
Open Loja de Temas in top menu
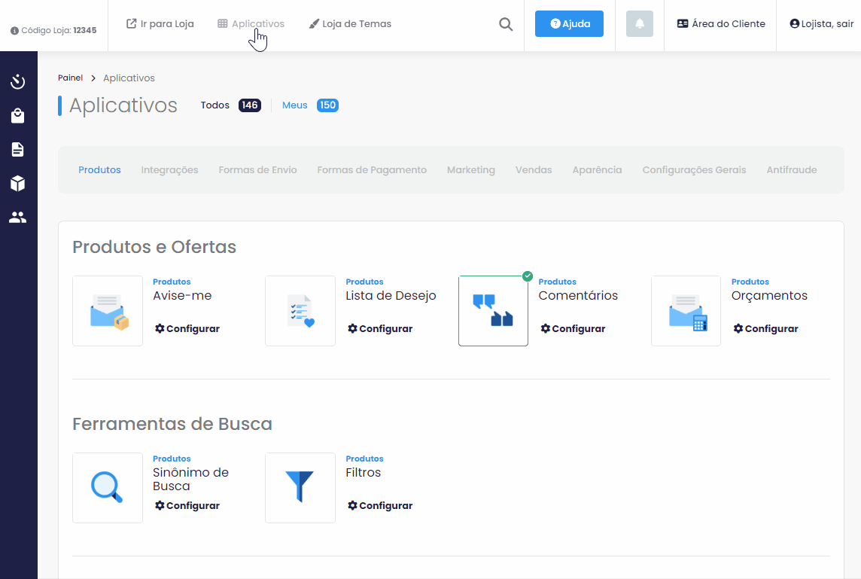(350, 24)
